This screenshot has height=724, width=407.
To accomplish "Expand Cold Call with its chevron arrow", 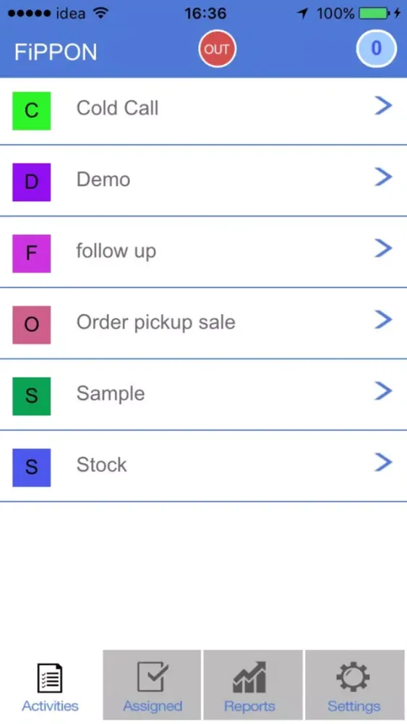I will point(383,106).
